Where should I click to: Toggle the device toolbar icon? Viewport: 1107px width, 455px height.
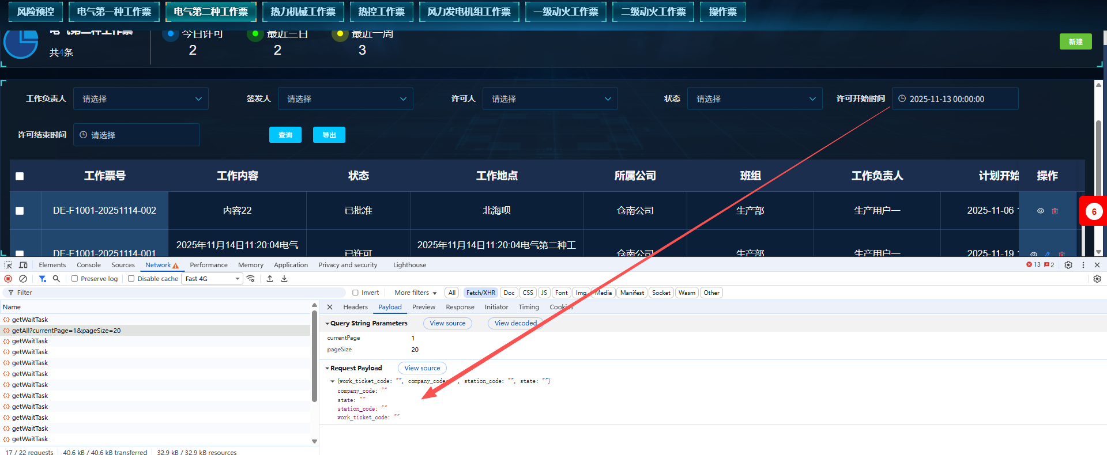[x=23, y=265]
